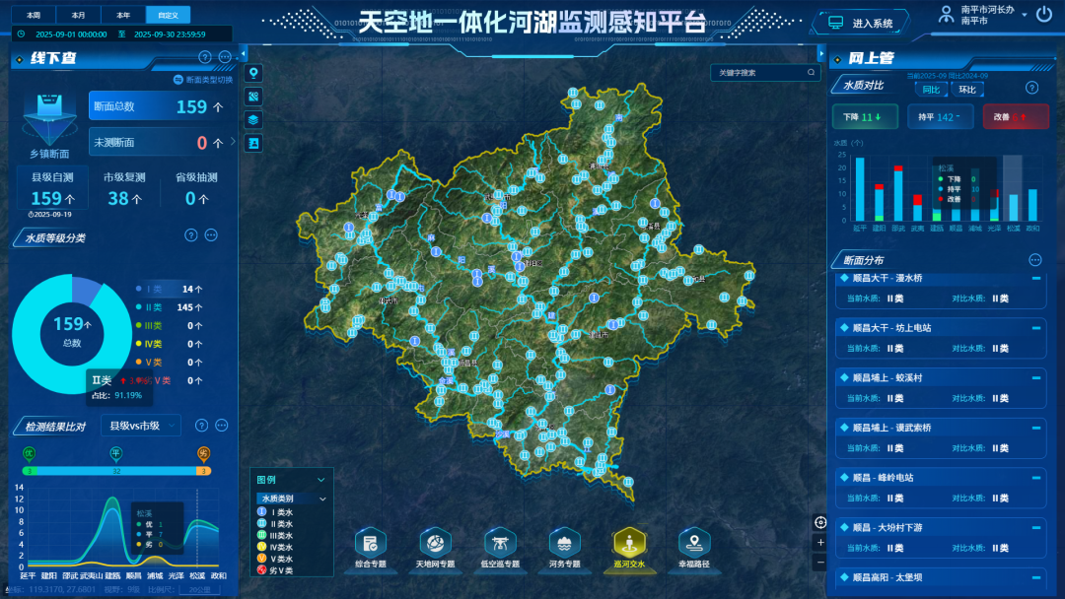1065x599 pixels.
Task: Select the highlighted 巡河交水 icon
Action: (x=631, y=543)
